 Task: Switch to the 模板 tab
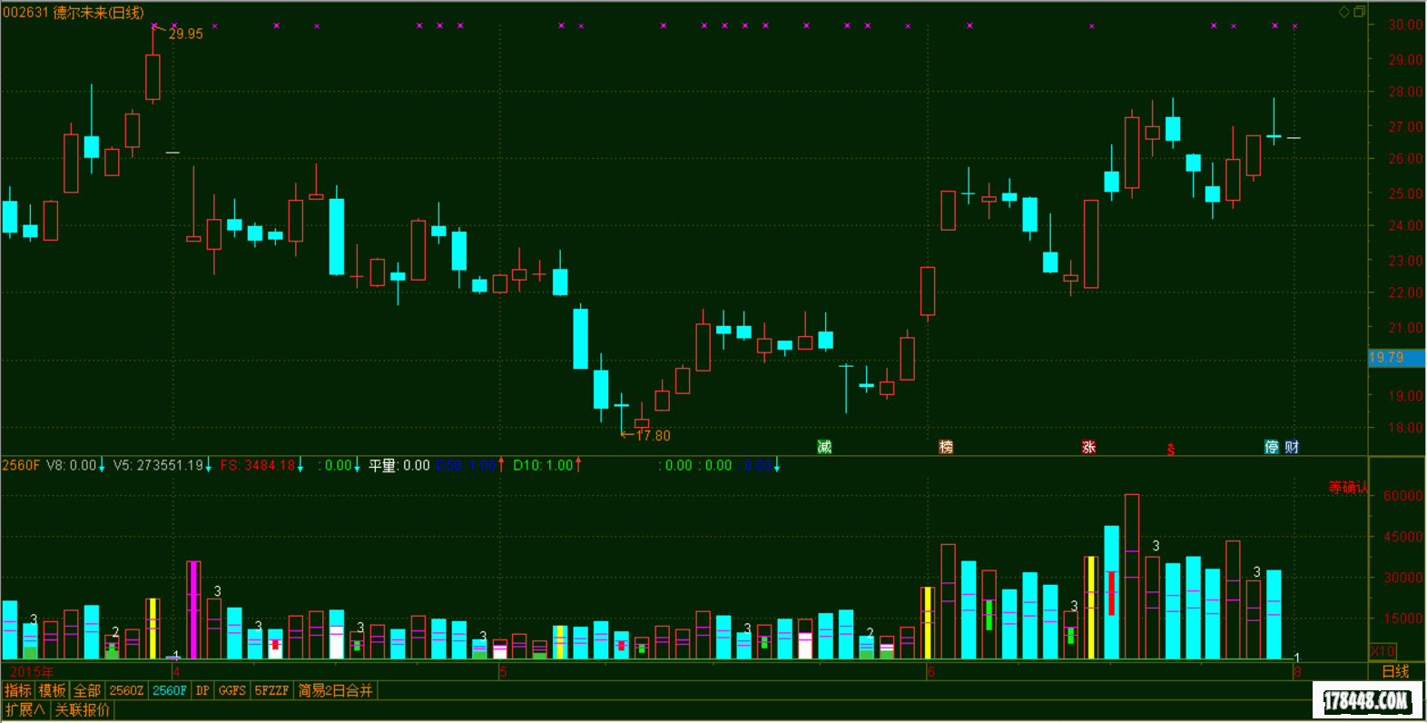[x=53, y=690]
